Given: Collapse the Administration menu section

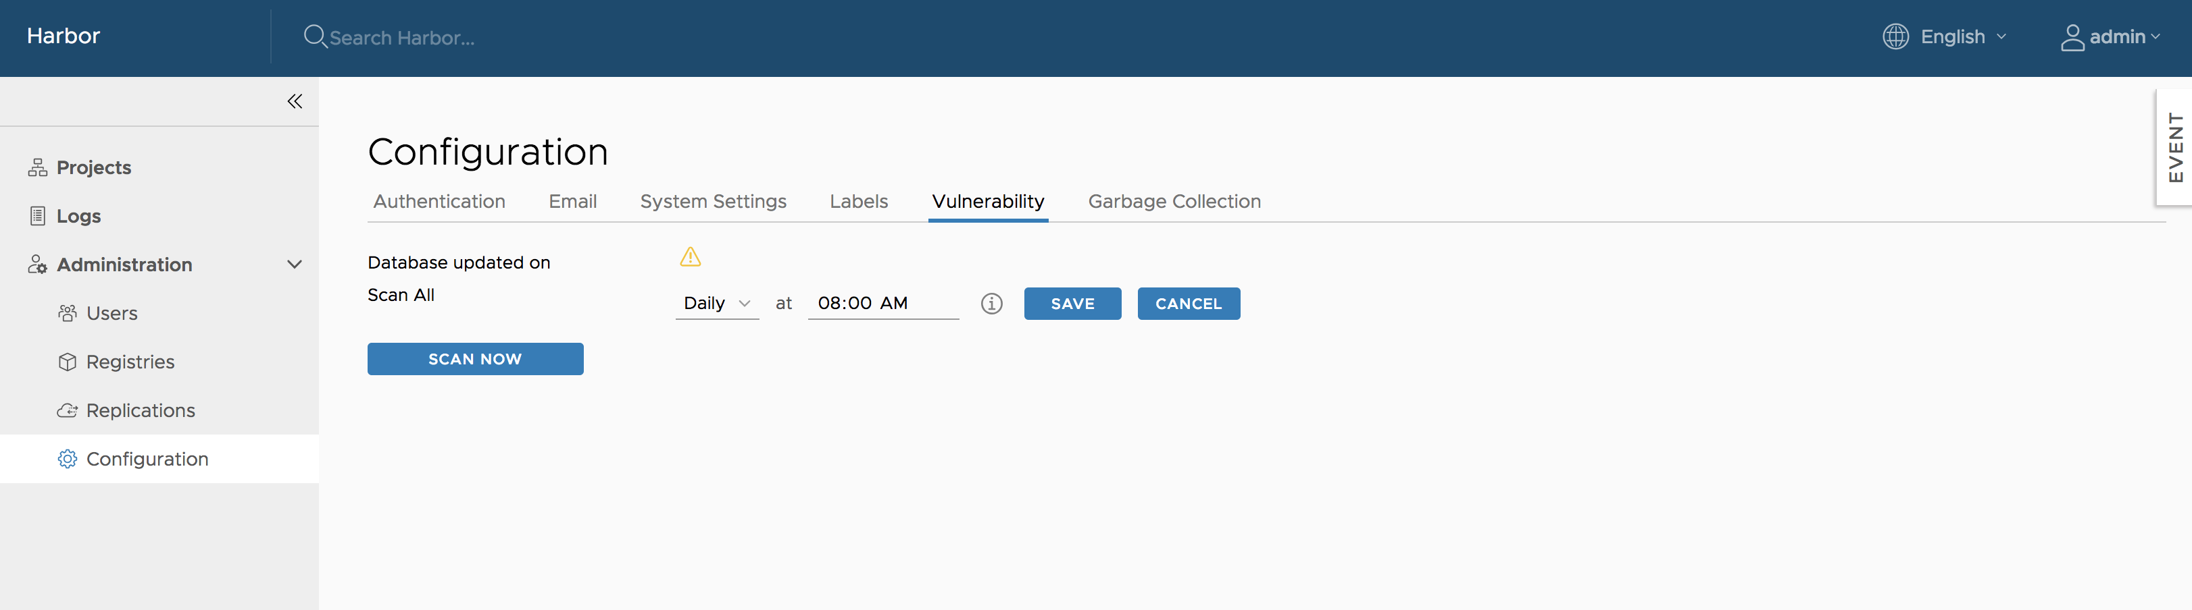Looking at the screenshot, I should (x=295, y=265).
